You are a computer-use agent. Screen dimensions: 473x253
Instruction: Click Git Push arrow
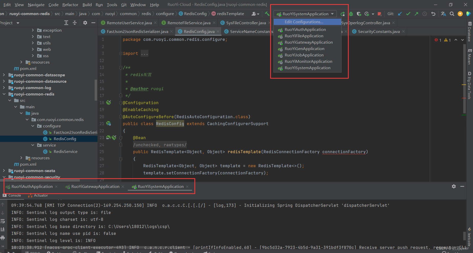[416, 14]
